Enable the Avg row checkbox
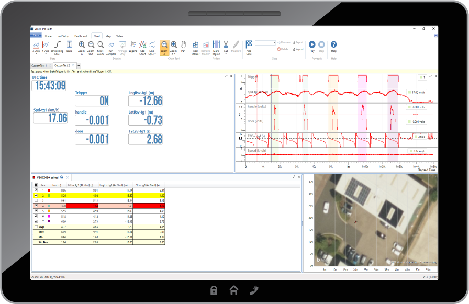The width and height of the screenshot is (469, 304). (36, 227)
